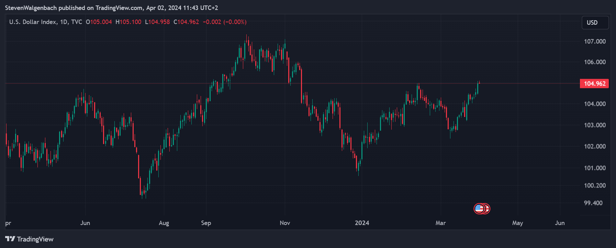Click the USD currency button
The height and width of the screenshot is (248, 616).
595,23
